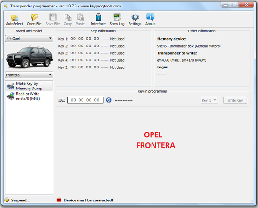Click the red OPEL FRONTERA label
This screenshot has width=258, height=208.
tap(155, 140)
